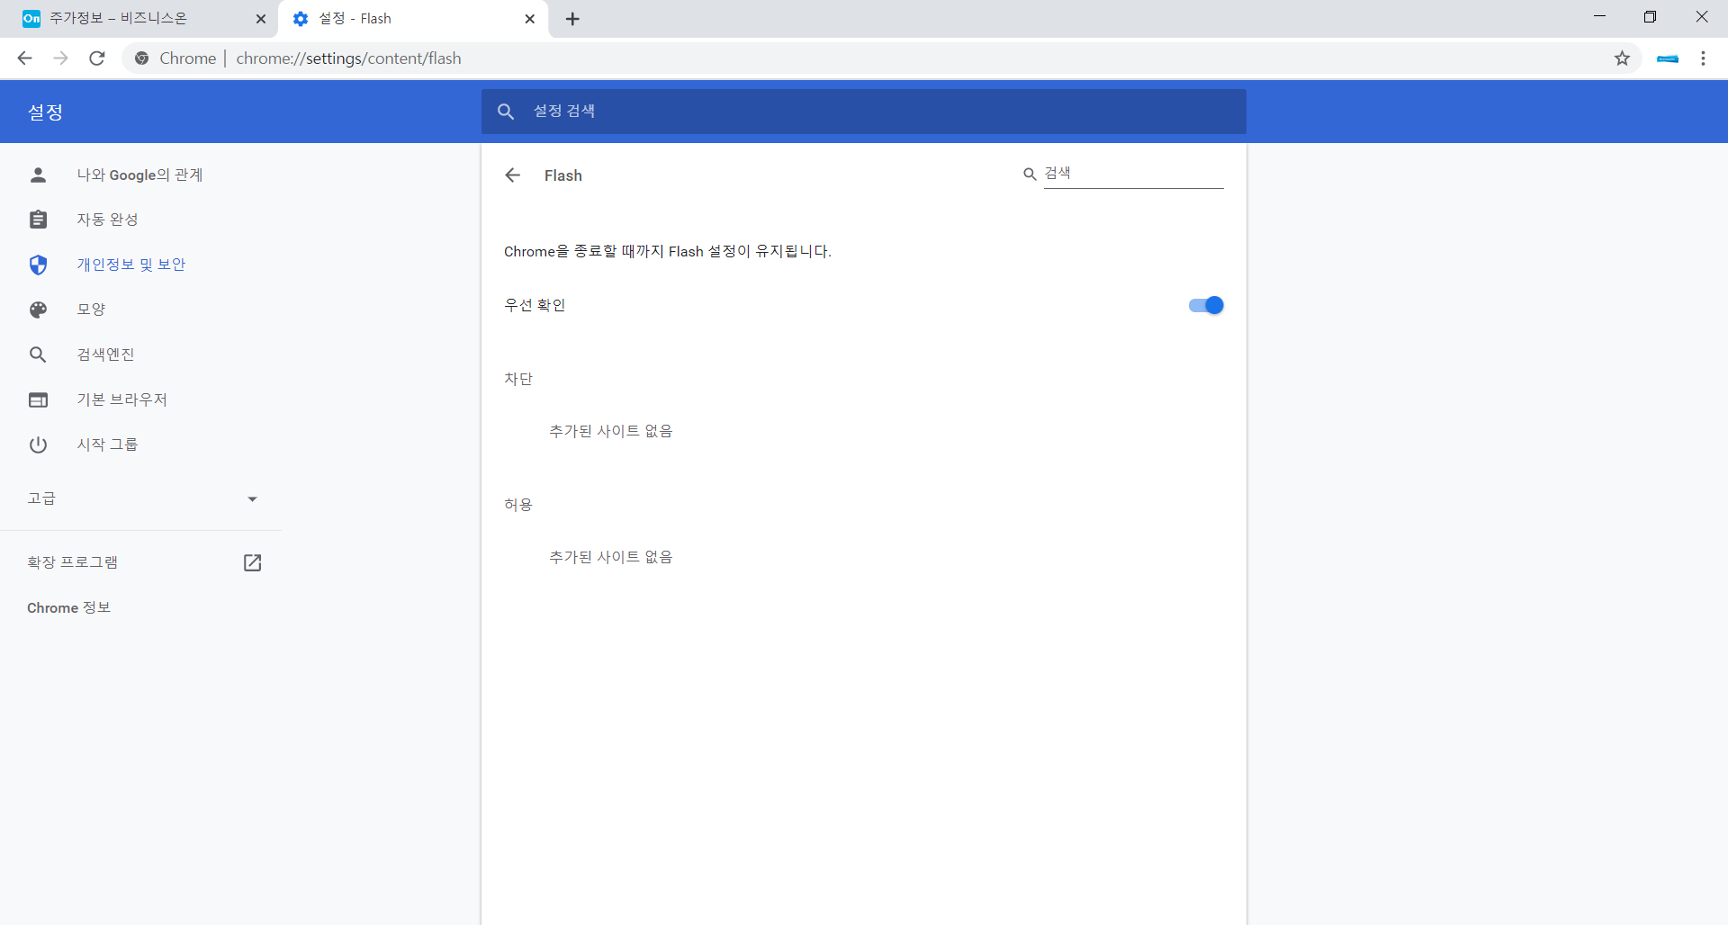
Task: Minimize the Chrome window
Action: click(1599, 17)
